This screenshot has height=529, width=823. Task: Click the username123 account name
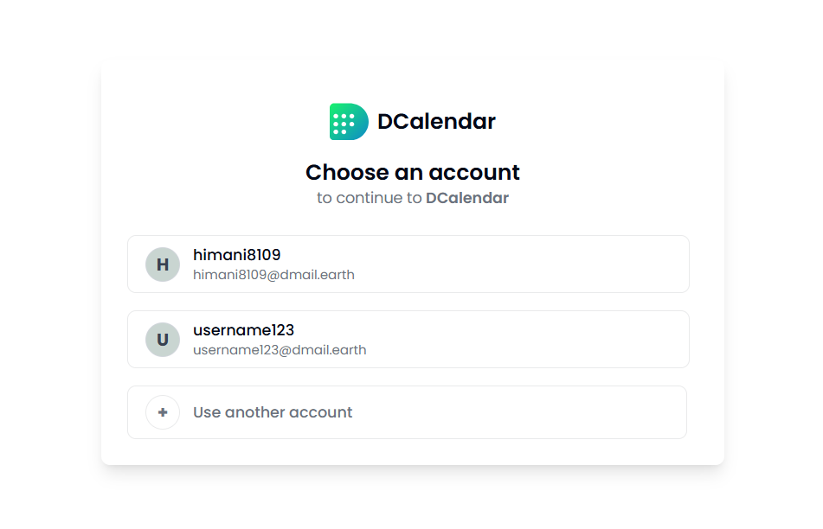pyautogui.click(x=243, y=330)
